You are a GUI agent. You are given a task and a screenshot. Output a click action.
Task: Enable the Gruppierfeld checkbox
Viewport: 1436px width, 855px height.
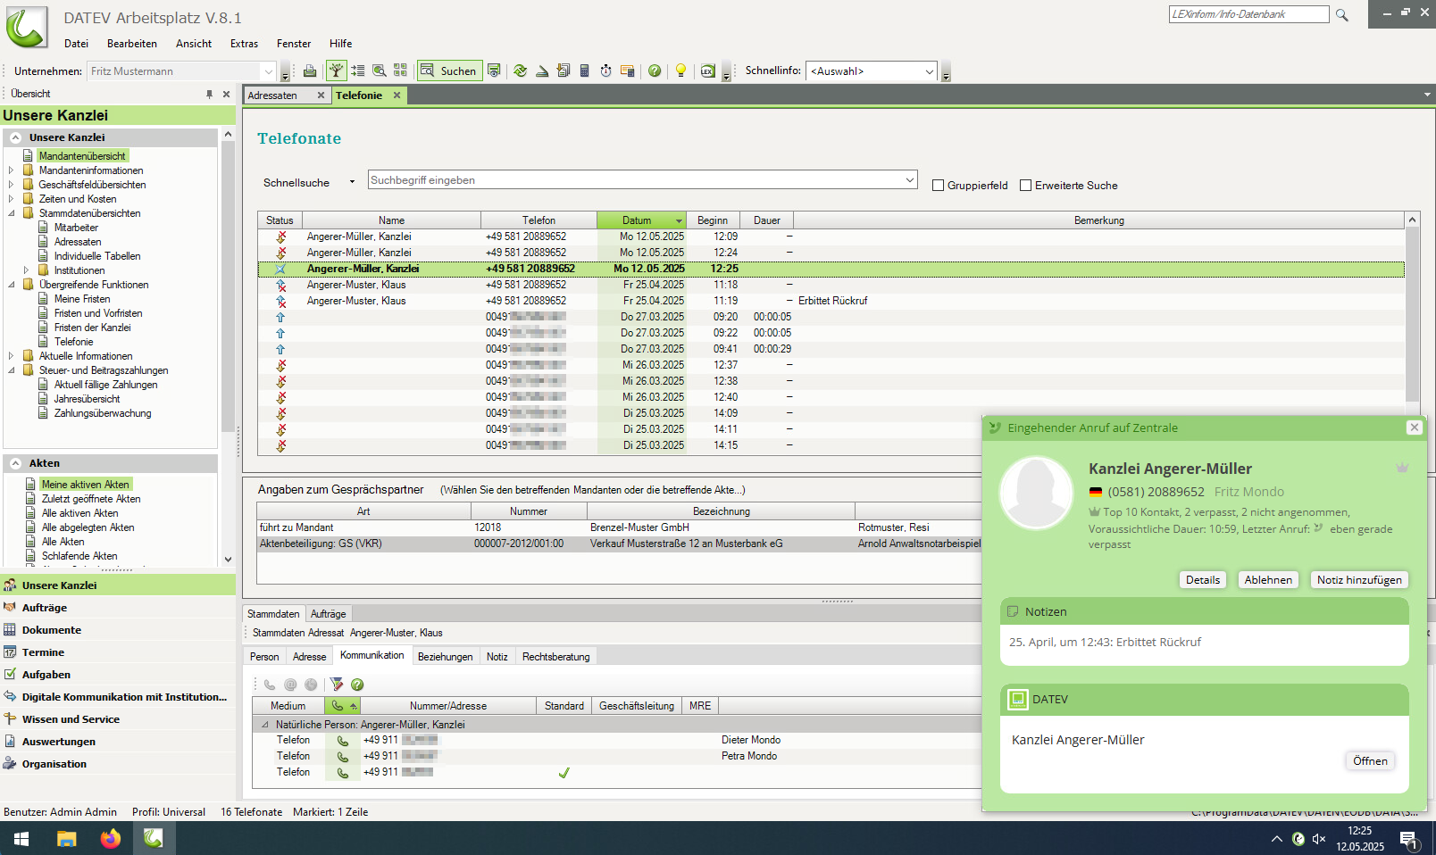[x=938, y=185]
